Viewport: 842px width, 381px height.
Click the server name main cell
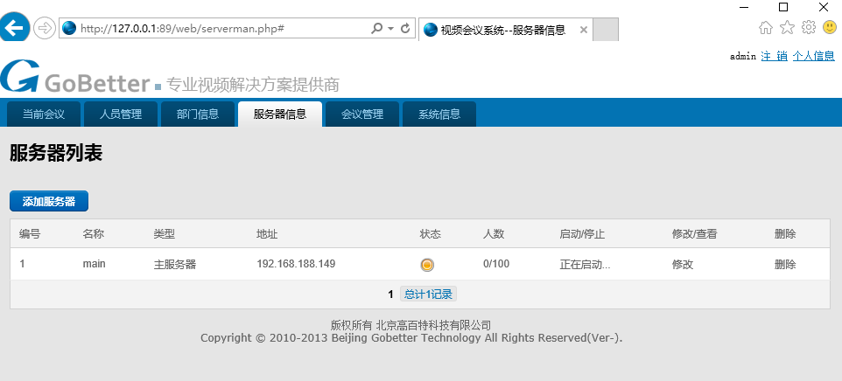click(x=94, y=264)
